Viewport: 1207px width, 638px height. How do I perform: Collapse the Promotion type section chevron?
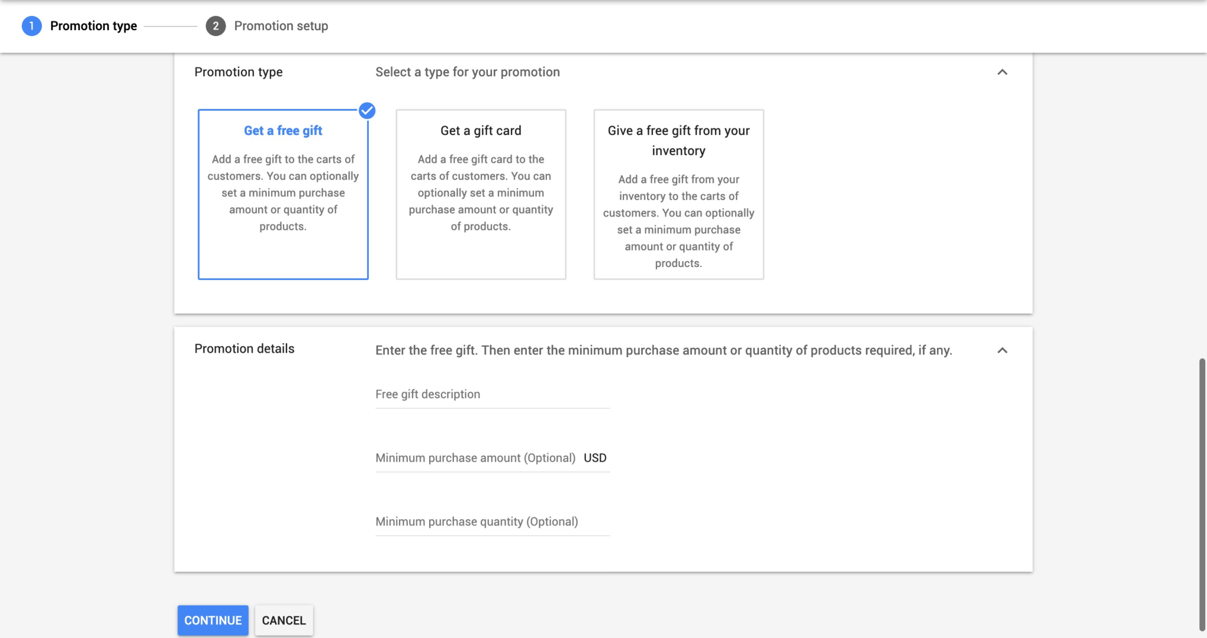pos(1002,72)
